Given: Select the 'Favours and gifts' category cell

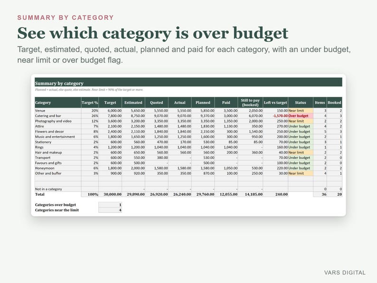Looking at the screenshot, I should click(58, 163).
